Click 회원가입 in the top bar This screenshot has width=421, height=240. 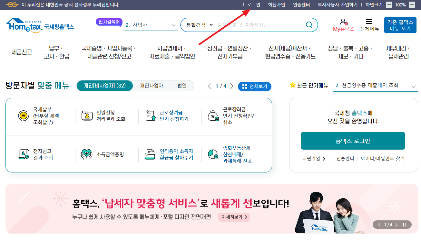(x=277, y=5)
